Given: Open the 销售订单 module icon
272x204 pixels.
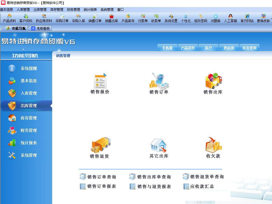Looking at the screenshot, I should point(159,81).
